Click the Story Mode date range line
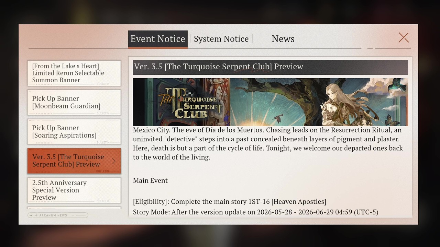Viewport: 440px width, 247px height. pyautogui.click(x=256, y=212)
